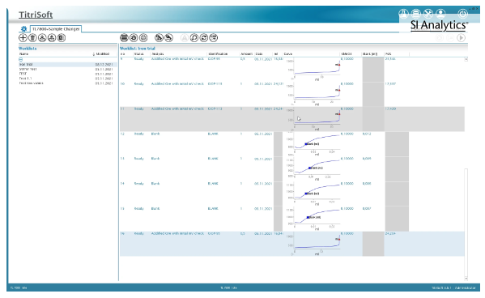
Task: Click the print icon in worklist toolbar
Action: pyautogui.click(x=143, y=38)
